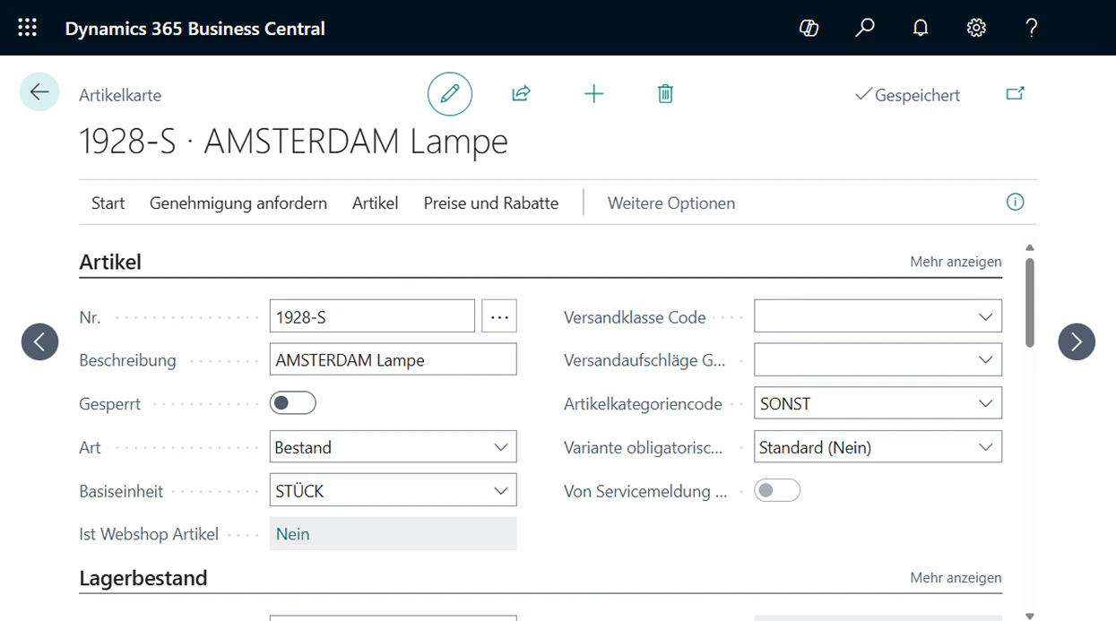Click the search magnifier icon
The width and height of the screenshot is (1116, 621).
[865, 28]
